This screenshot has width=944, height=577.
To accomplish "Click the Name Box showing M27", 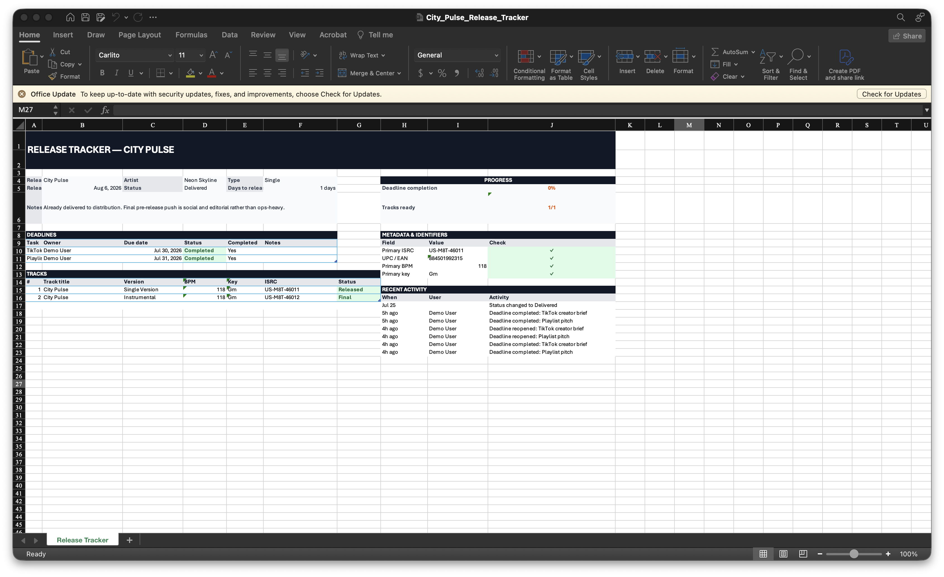I will [x=34, y=110].
